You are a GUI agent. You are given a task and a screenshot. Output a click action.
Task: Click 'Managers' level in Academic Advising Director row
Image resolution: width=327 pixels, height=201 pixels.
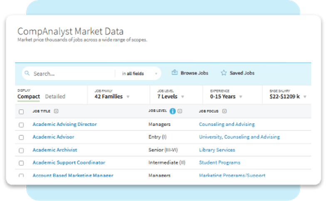point(159,124)
